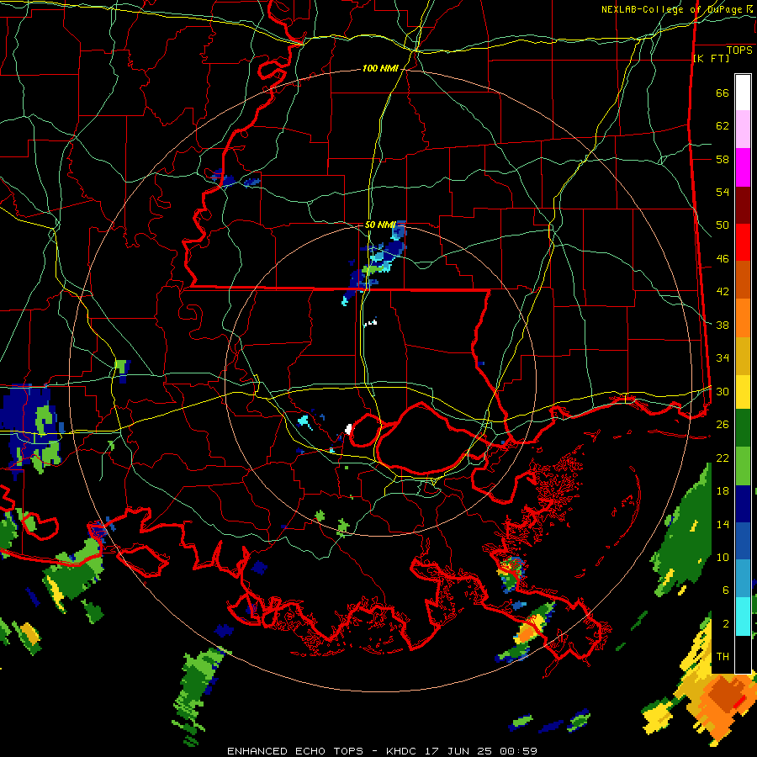
Task: Click the "46" legend value
Action: (723, 259)
